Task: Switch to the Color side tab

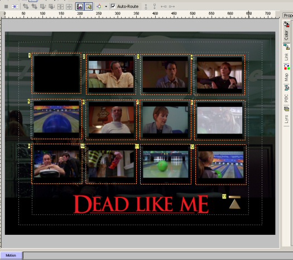Action: [286, 31]
